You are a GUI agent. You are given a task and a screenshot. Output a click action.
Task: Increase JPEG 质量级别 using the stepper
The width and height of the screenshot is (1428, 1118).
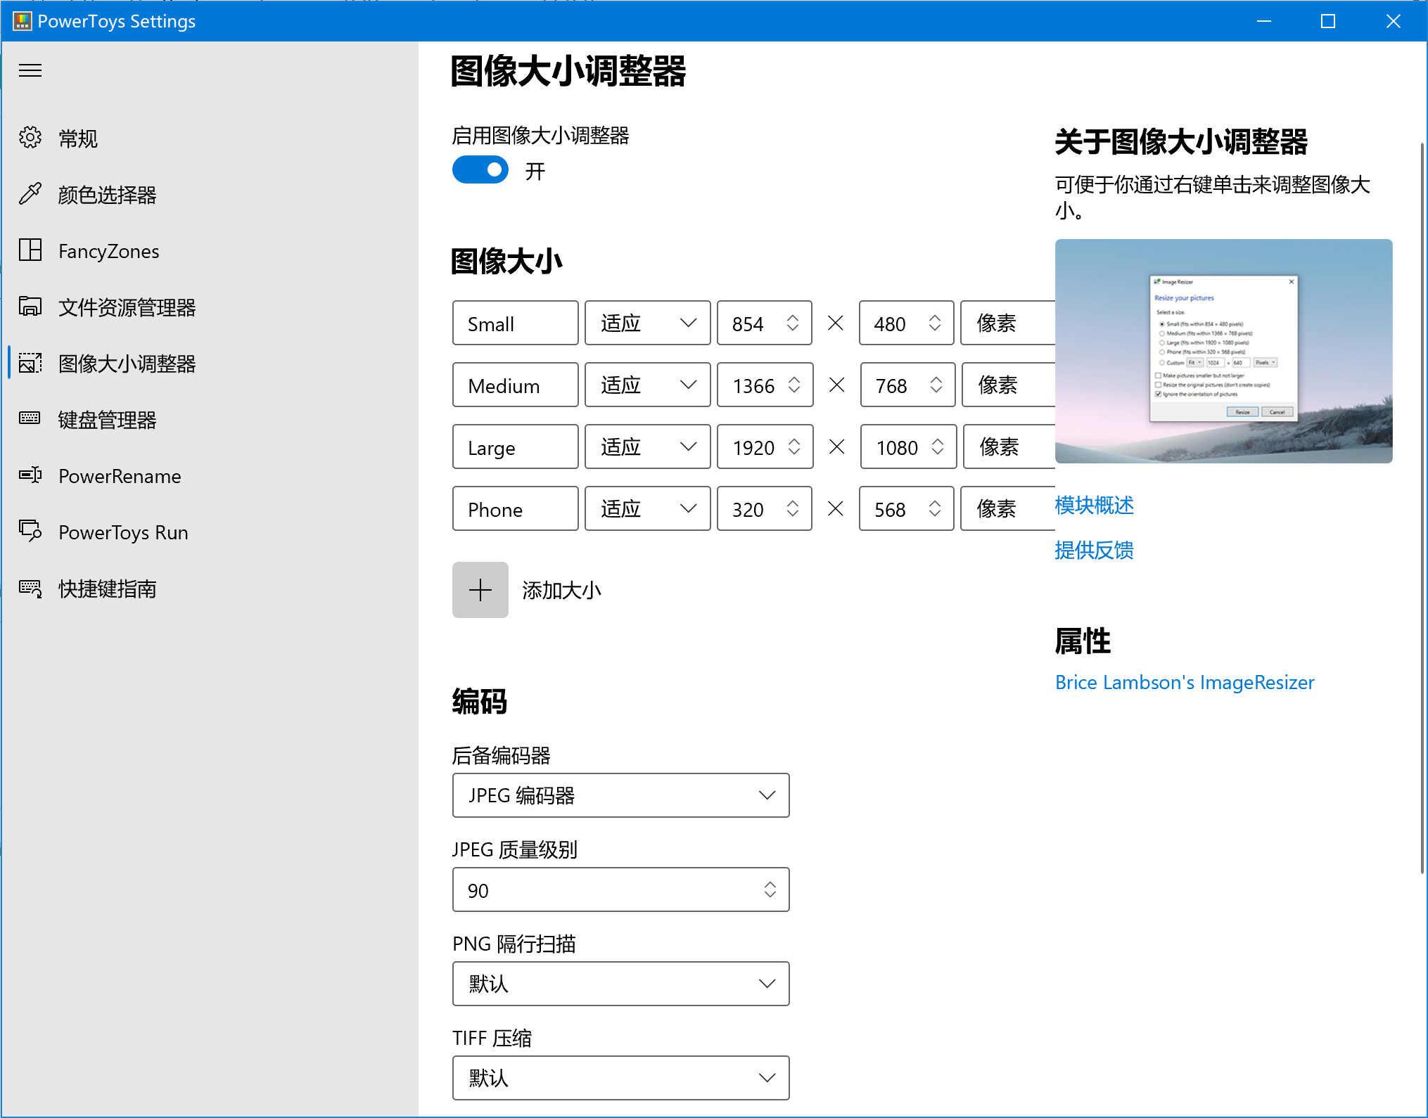point(771,885)
